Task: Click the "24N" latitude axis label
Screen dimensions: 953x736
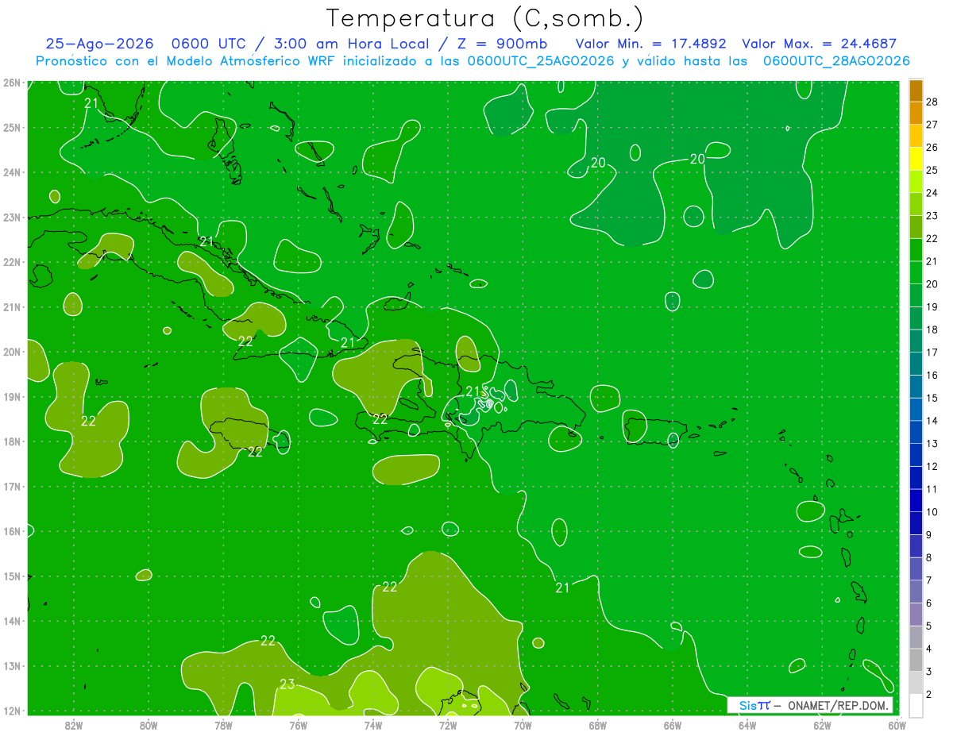Action: [11, 172]
